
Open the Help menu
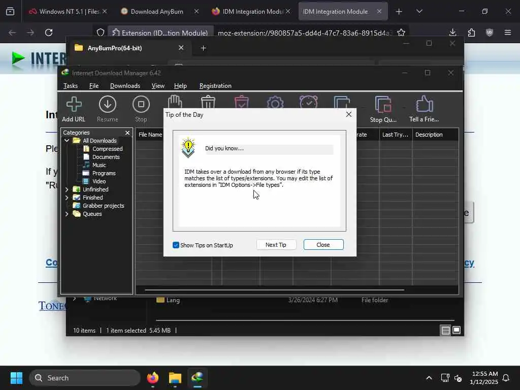pos(180,85)
